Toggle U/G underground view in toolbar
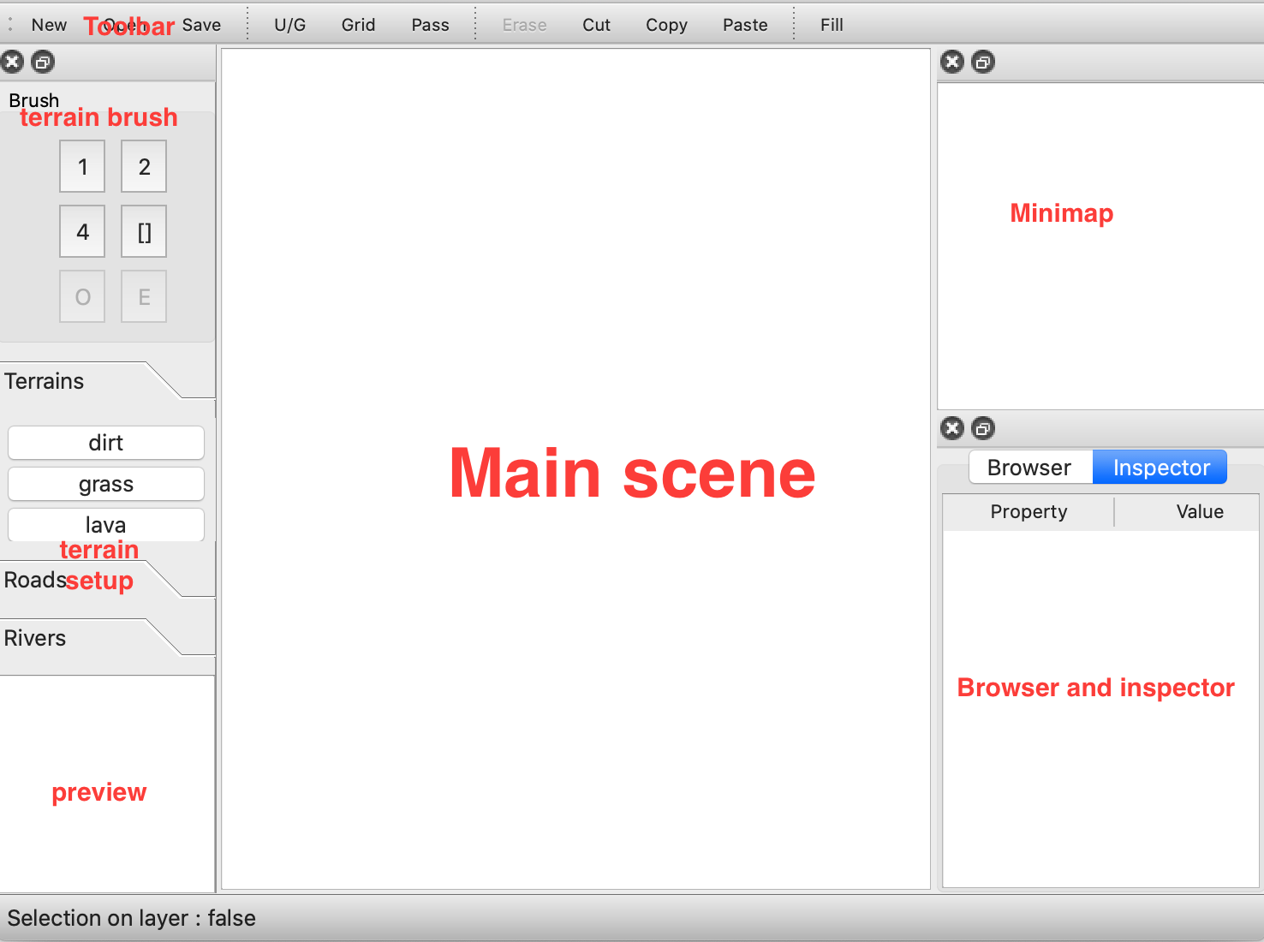Image resolution: width=1264 pixels, height=942 pixels. point(289,25)
